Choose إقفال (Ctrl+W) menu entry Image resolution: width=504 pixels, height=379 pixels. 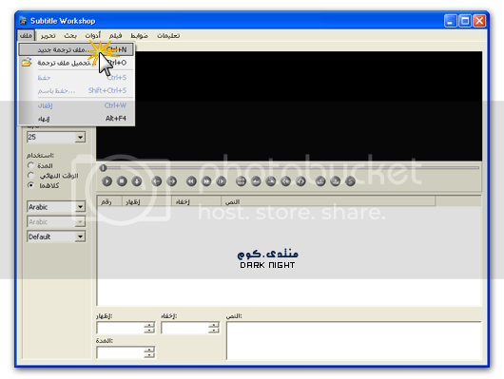point(76,105)
